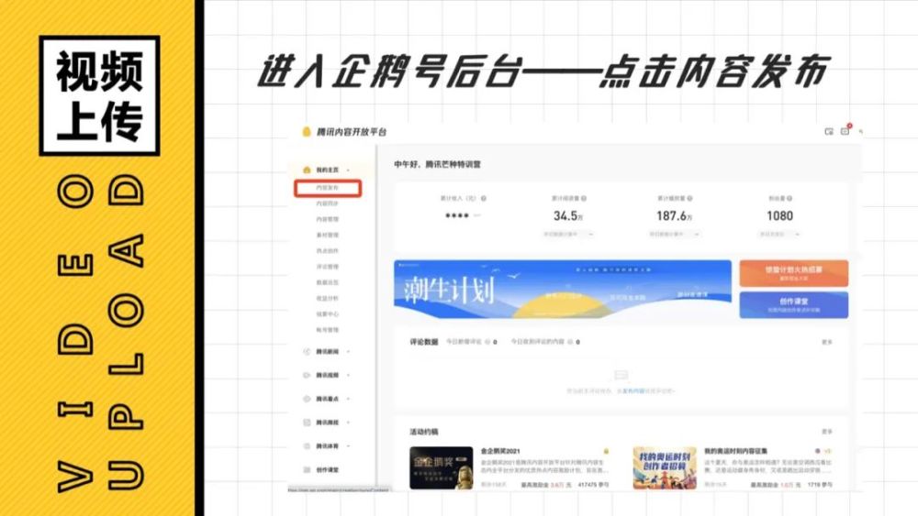The image size is (918, 516).
Task: Expand the chevron beside 腾讯看点
Action: point(348,399)
